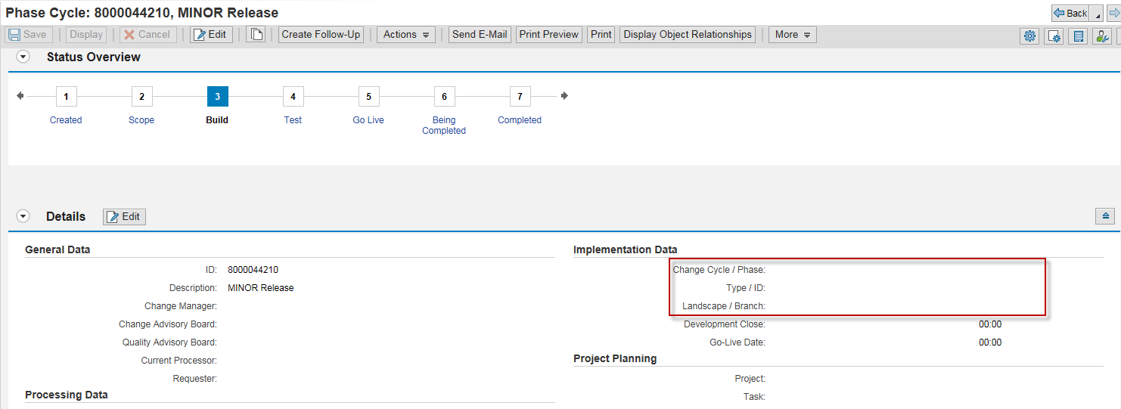Viewport: 1121px width, 409px height.
Task: Collapse the Status Overview section
Action: [23, 57]
